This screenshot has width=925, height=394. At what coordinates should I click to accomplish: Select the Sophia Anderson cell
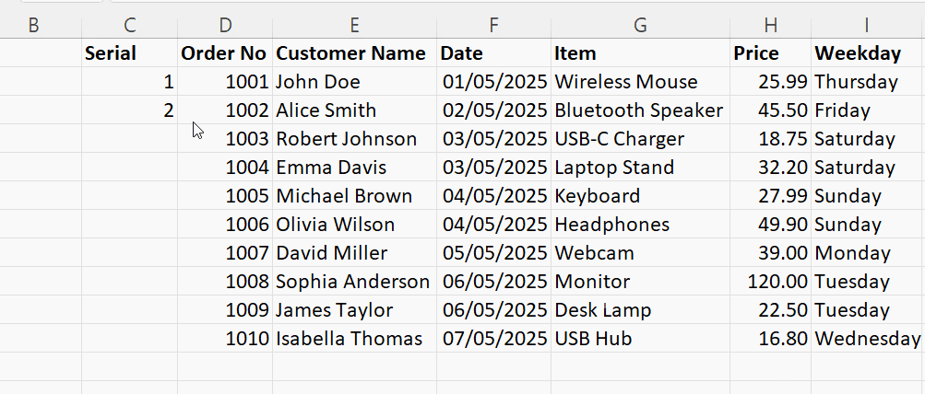tap(353, 282)
